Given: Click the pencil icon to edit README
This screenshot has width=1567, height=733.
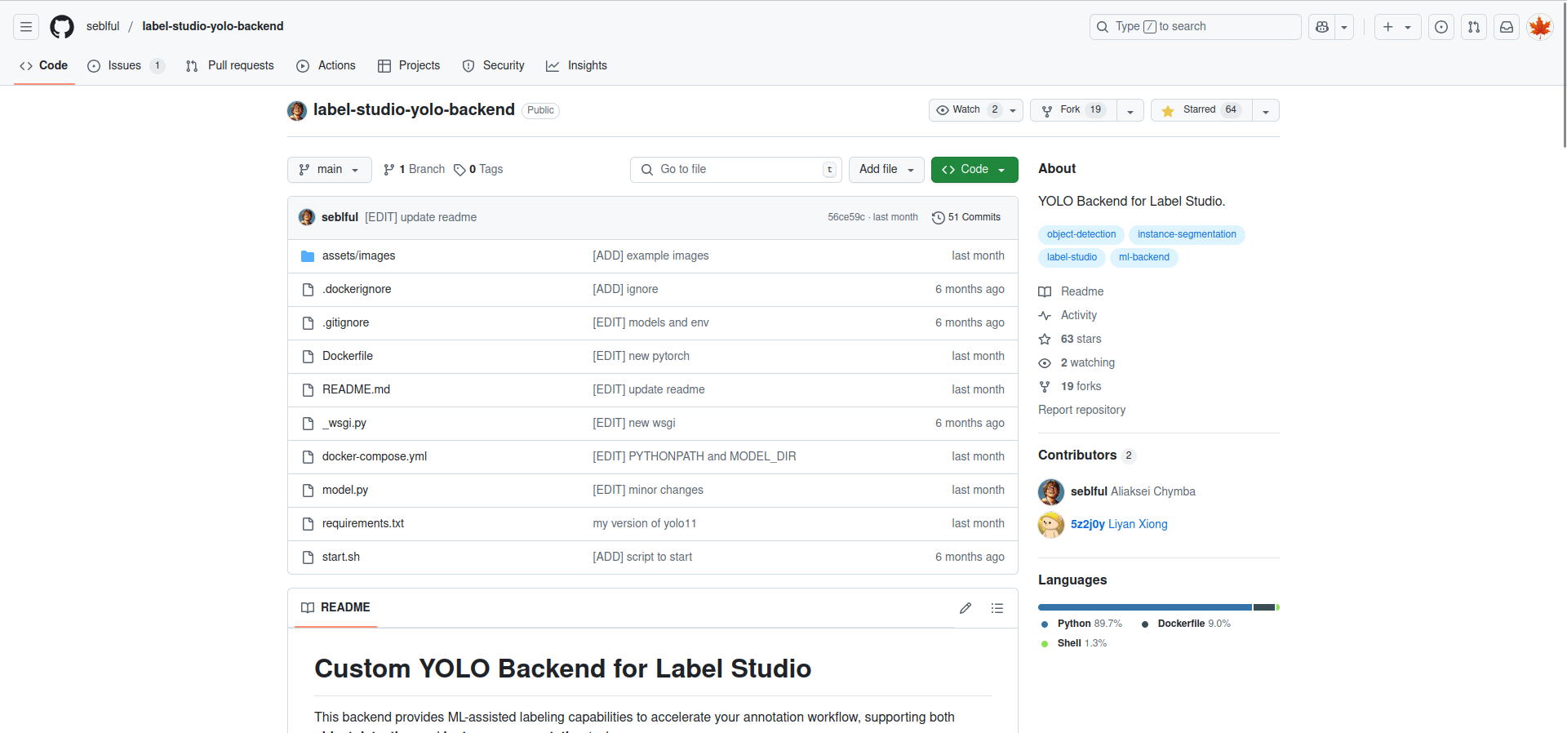Looking at the screenshot, I should pyautogui.click(x=966, y=608).
